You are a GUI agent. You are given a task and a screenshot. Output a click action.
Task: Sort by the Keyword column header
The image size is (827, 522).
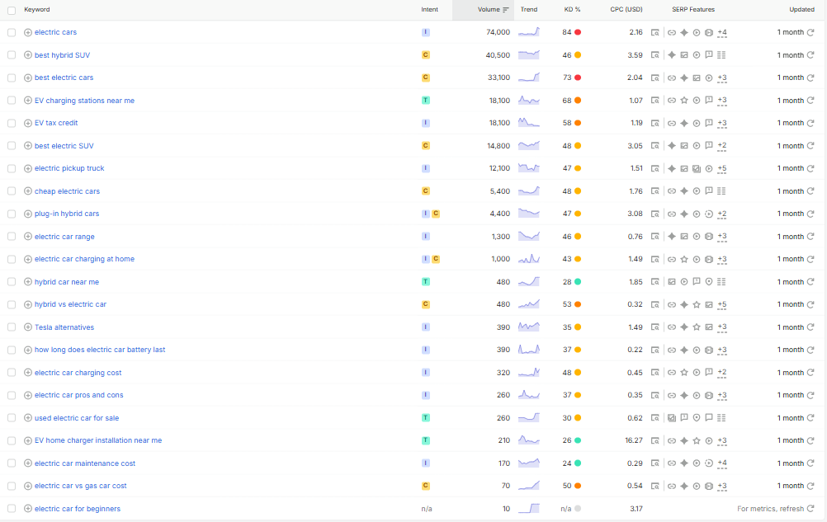pyautogui.click(x=37, y=9)
